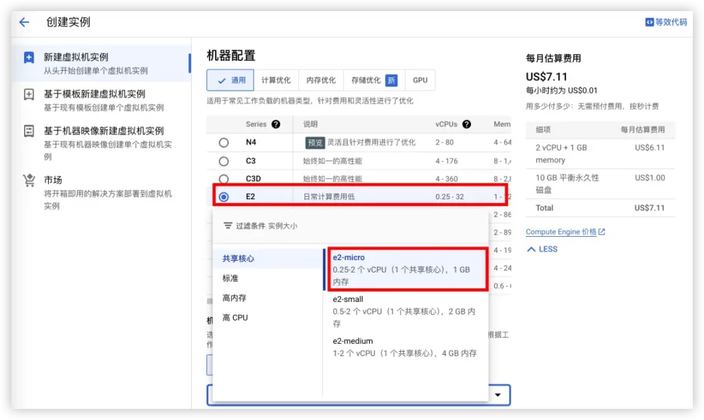Image resolution: width=704 pixels, height=420 pixels.
Task: Select the 共享核心 category
Action: click(x=267, y=259)
